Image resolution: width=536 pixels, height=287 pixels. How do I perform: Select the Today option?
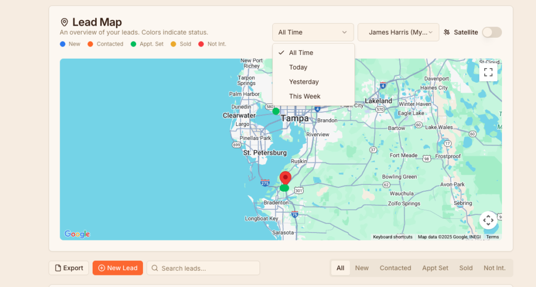tap(298, 67)
